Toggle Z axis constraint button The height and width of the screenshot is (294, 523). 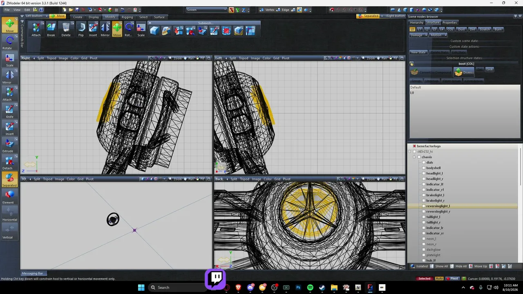click(244, 10)
